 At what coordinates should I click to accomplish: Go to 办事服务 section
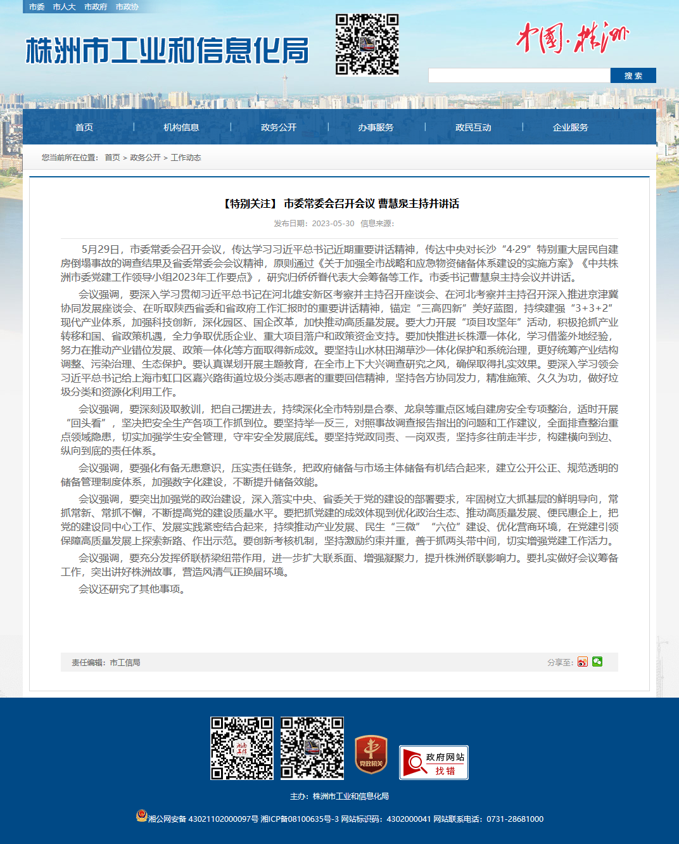click(x=376, y=127)
